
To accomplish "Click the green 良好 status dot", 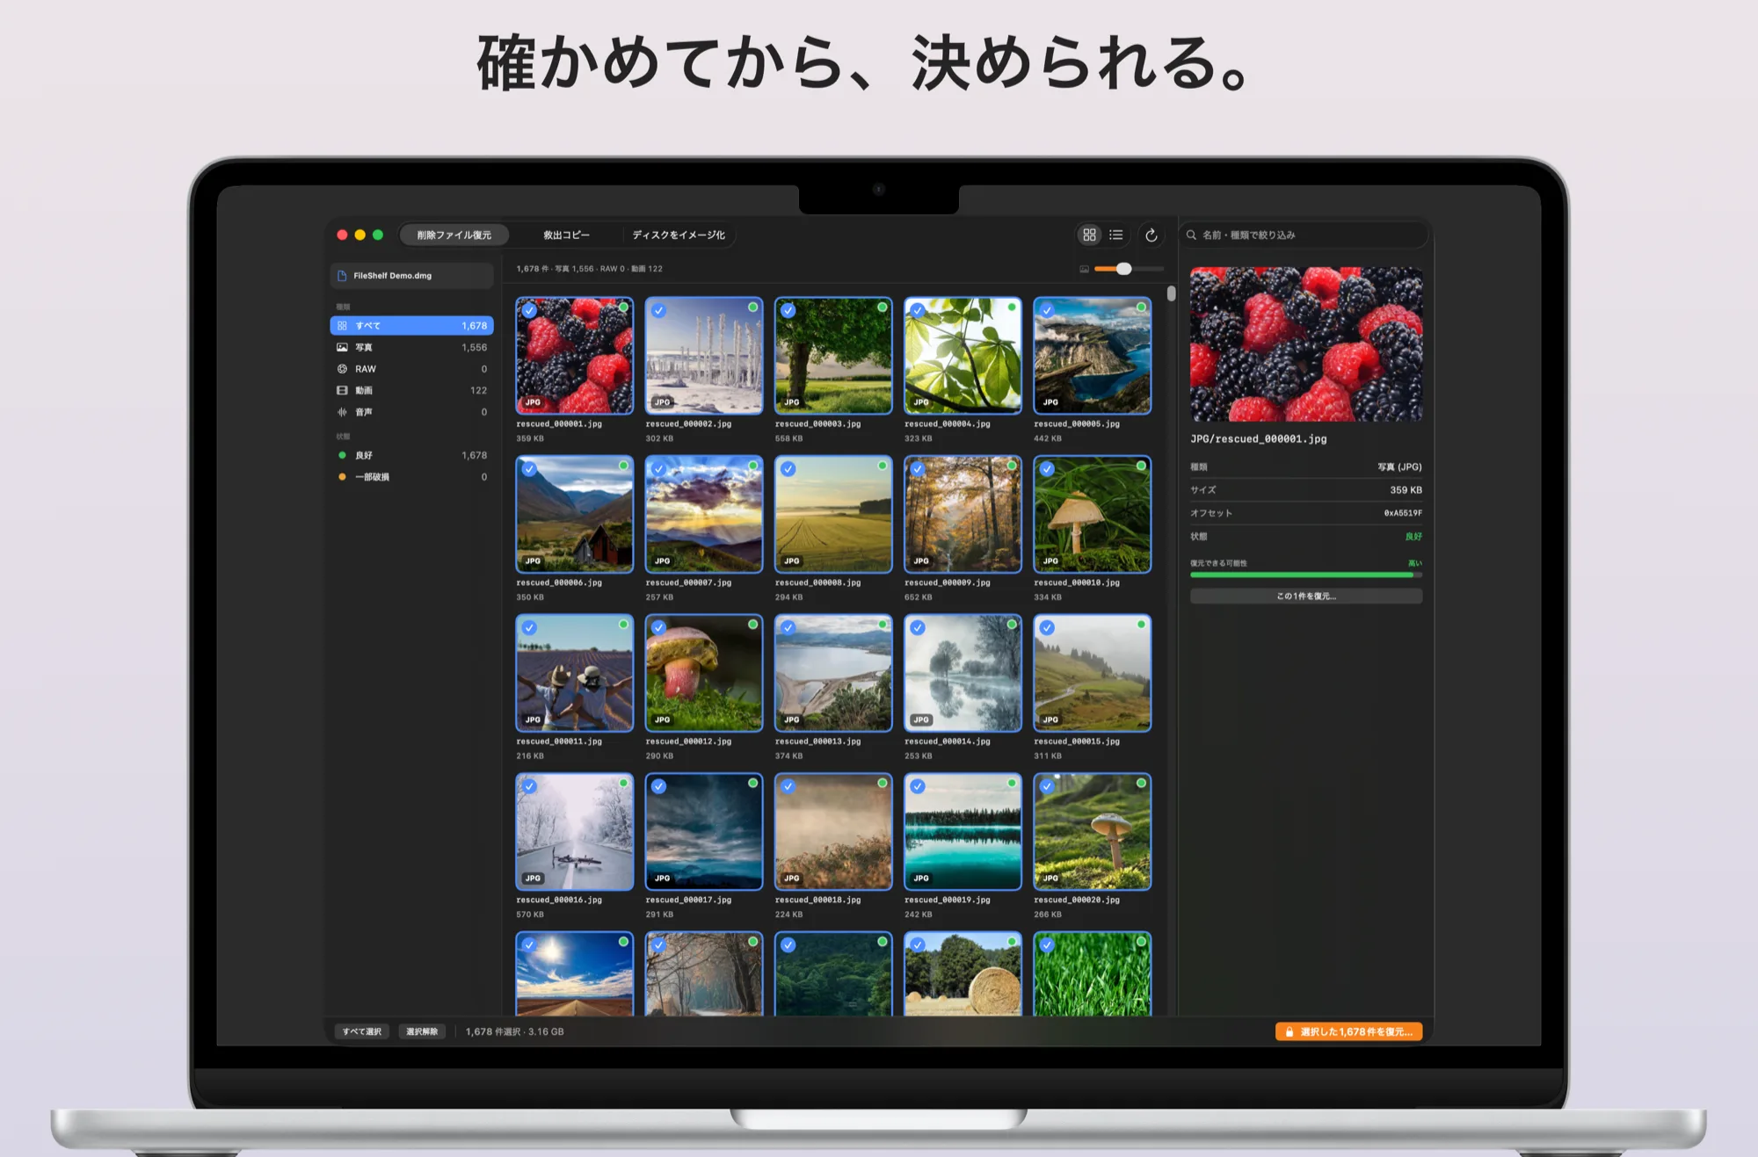I will 342,455.
